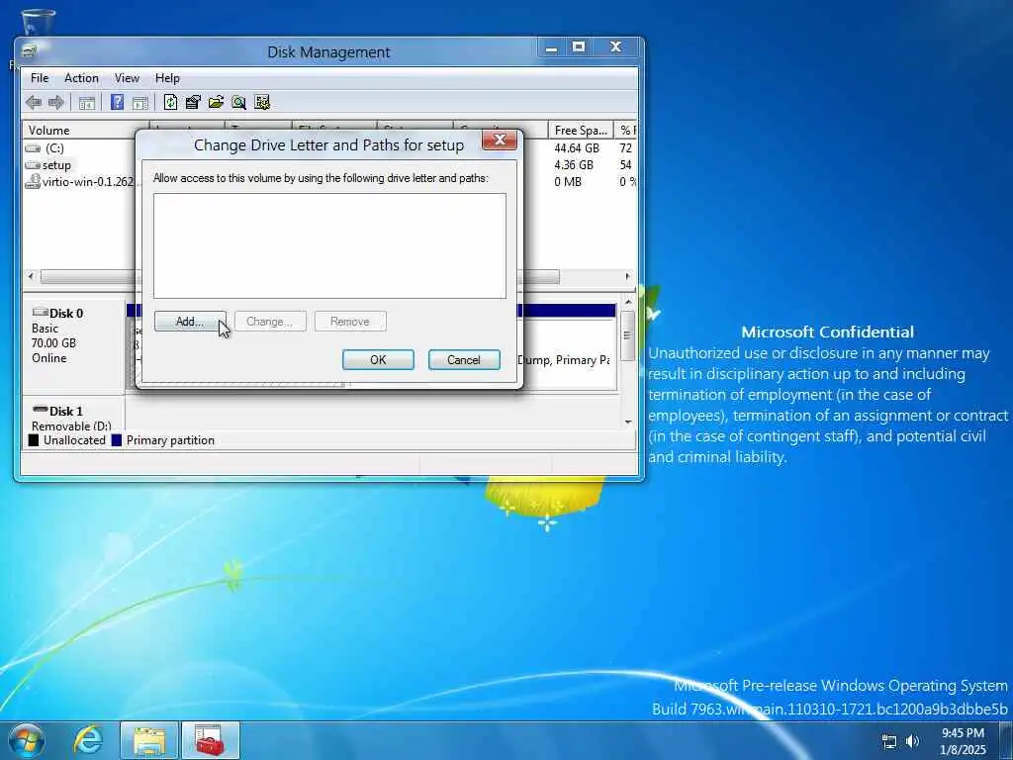1013x760 pixels.
Task: Sort by the Volume column header
Action: click(x=85, y=130)
